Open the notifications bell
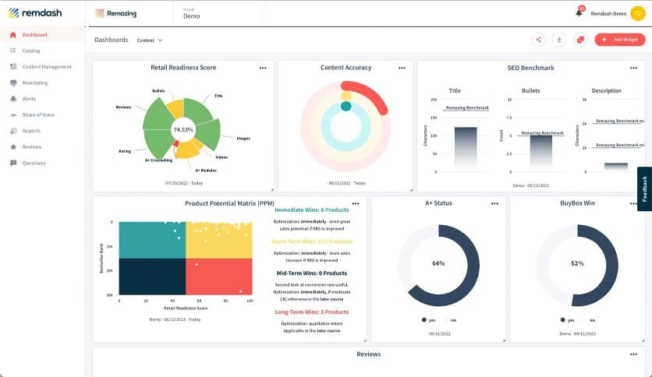Viewport: 652px width, 377px height. 579,12
